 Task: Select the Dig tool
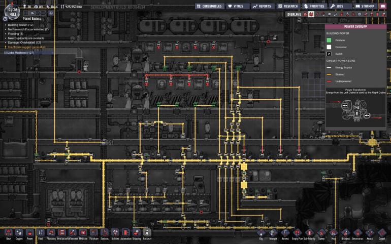pyautogui.click(x=261, y=234)
